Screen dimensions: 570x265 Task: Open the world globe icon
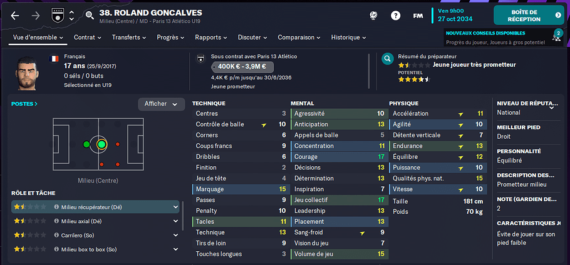(x=373, y=16)
